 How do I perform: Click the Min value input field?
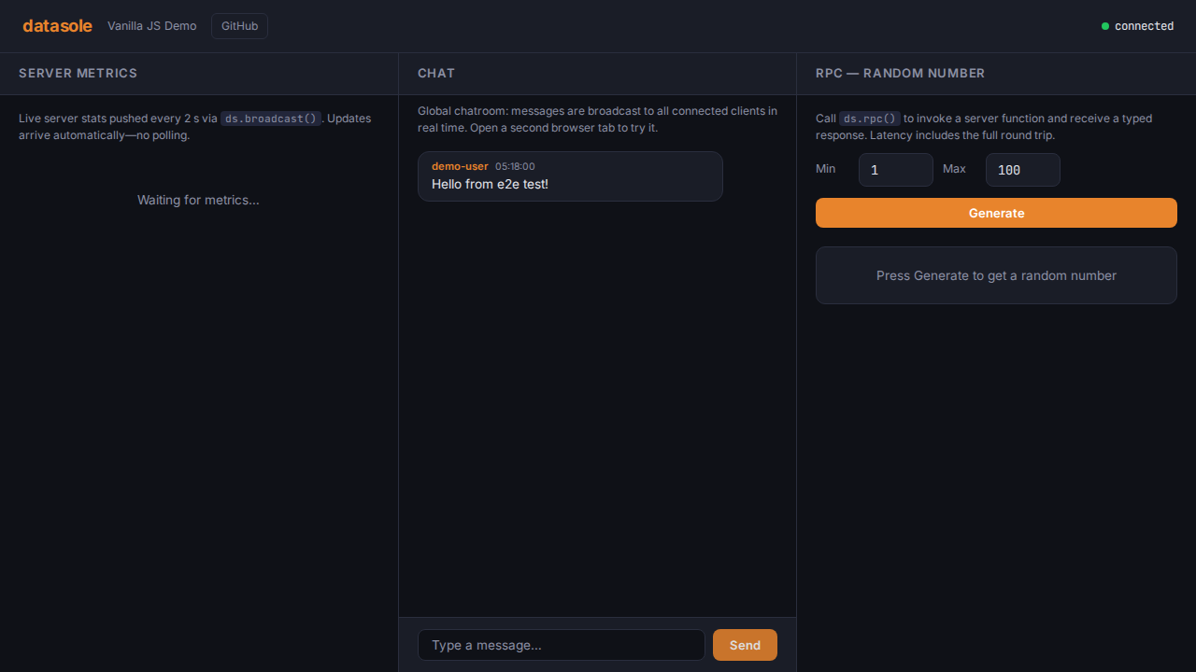pyautogui.click(x=896, y=170)
